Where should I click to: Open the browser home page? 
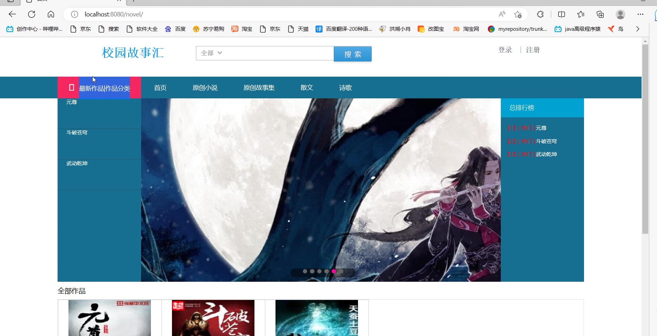click(x=51, y=14)
